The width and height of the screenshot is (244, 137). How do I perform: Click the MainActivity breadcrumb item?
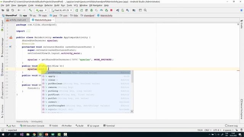[x=105, y=15]
